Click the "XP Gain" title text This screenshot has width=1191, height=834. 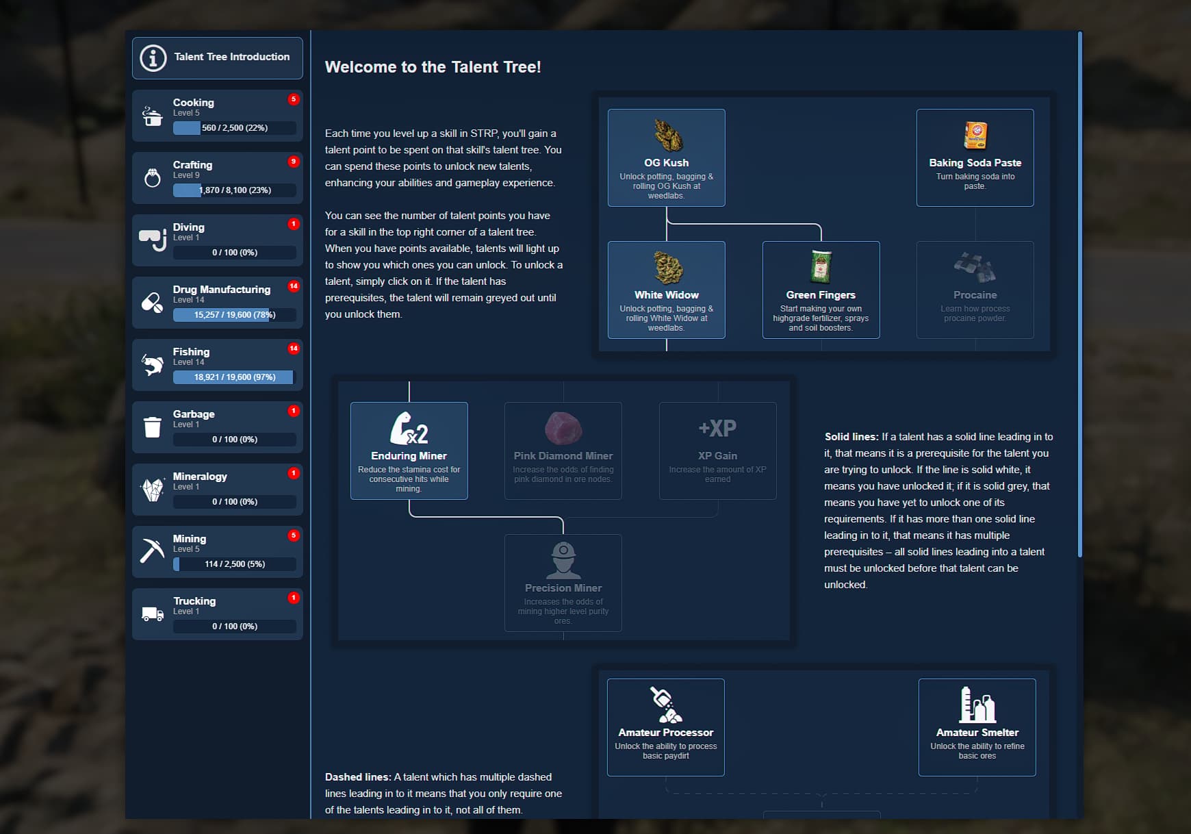[717, 456]
